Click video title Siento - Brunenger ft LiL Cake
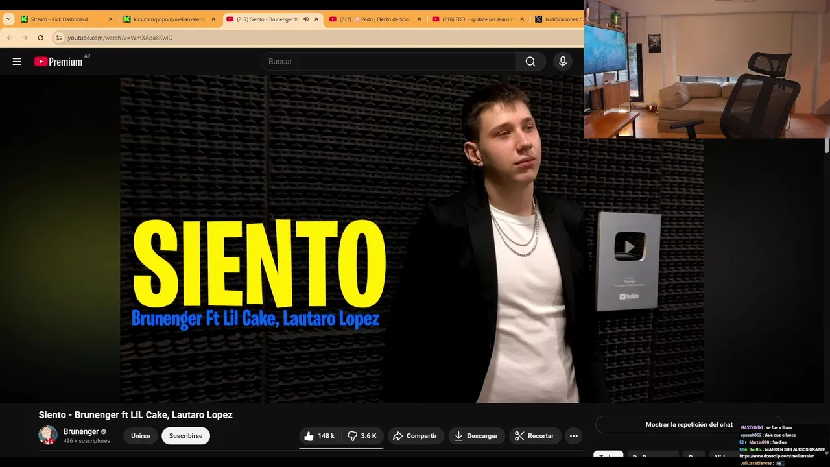This screenshot has height=467, width=830. (x=136, y=415)
